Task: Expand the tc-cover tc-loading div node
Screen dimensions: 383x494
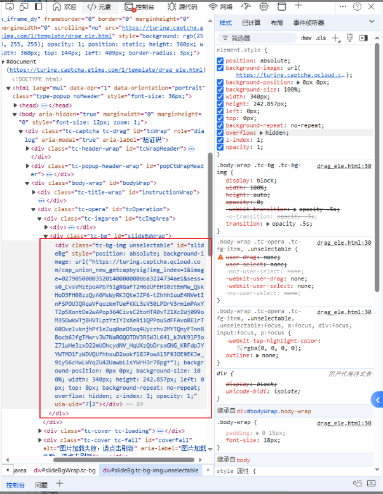Action: (40, 430)
